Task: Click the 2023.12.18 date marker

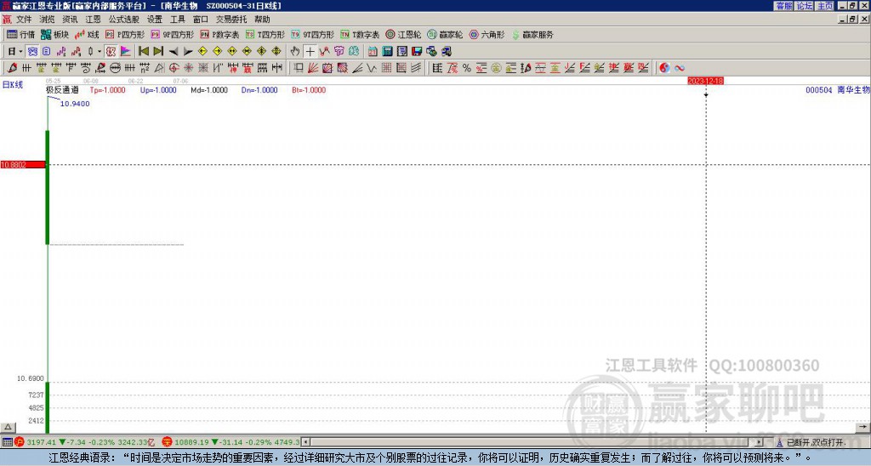Action: click(705, 81)
